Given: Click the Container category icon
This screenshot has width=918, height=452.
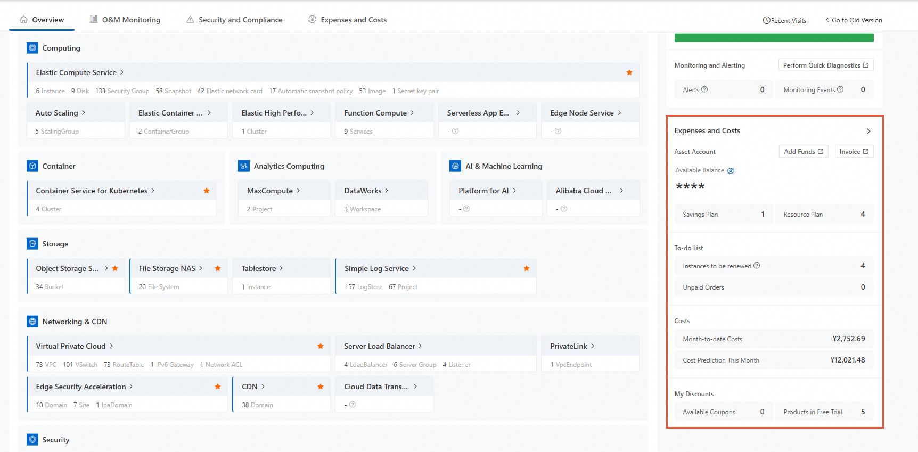Looking at the screenshot, I should click(32, 166).
